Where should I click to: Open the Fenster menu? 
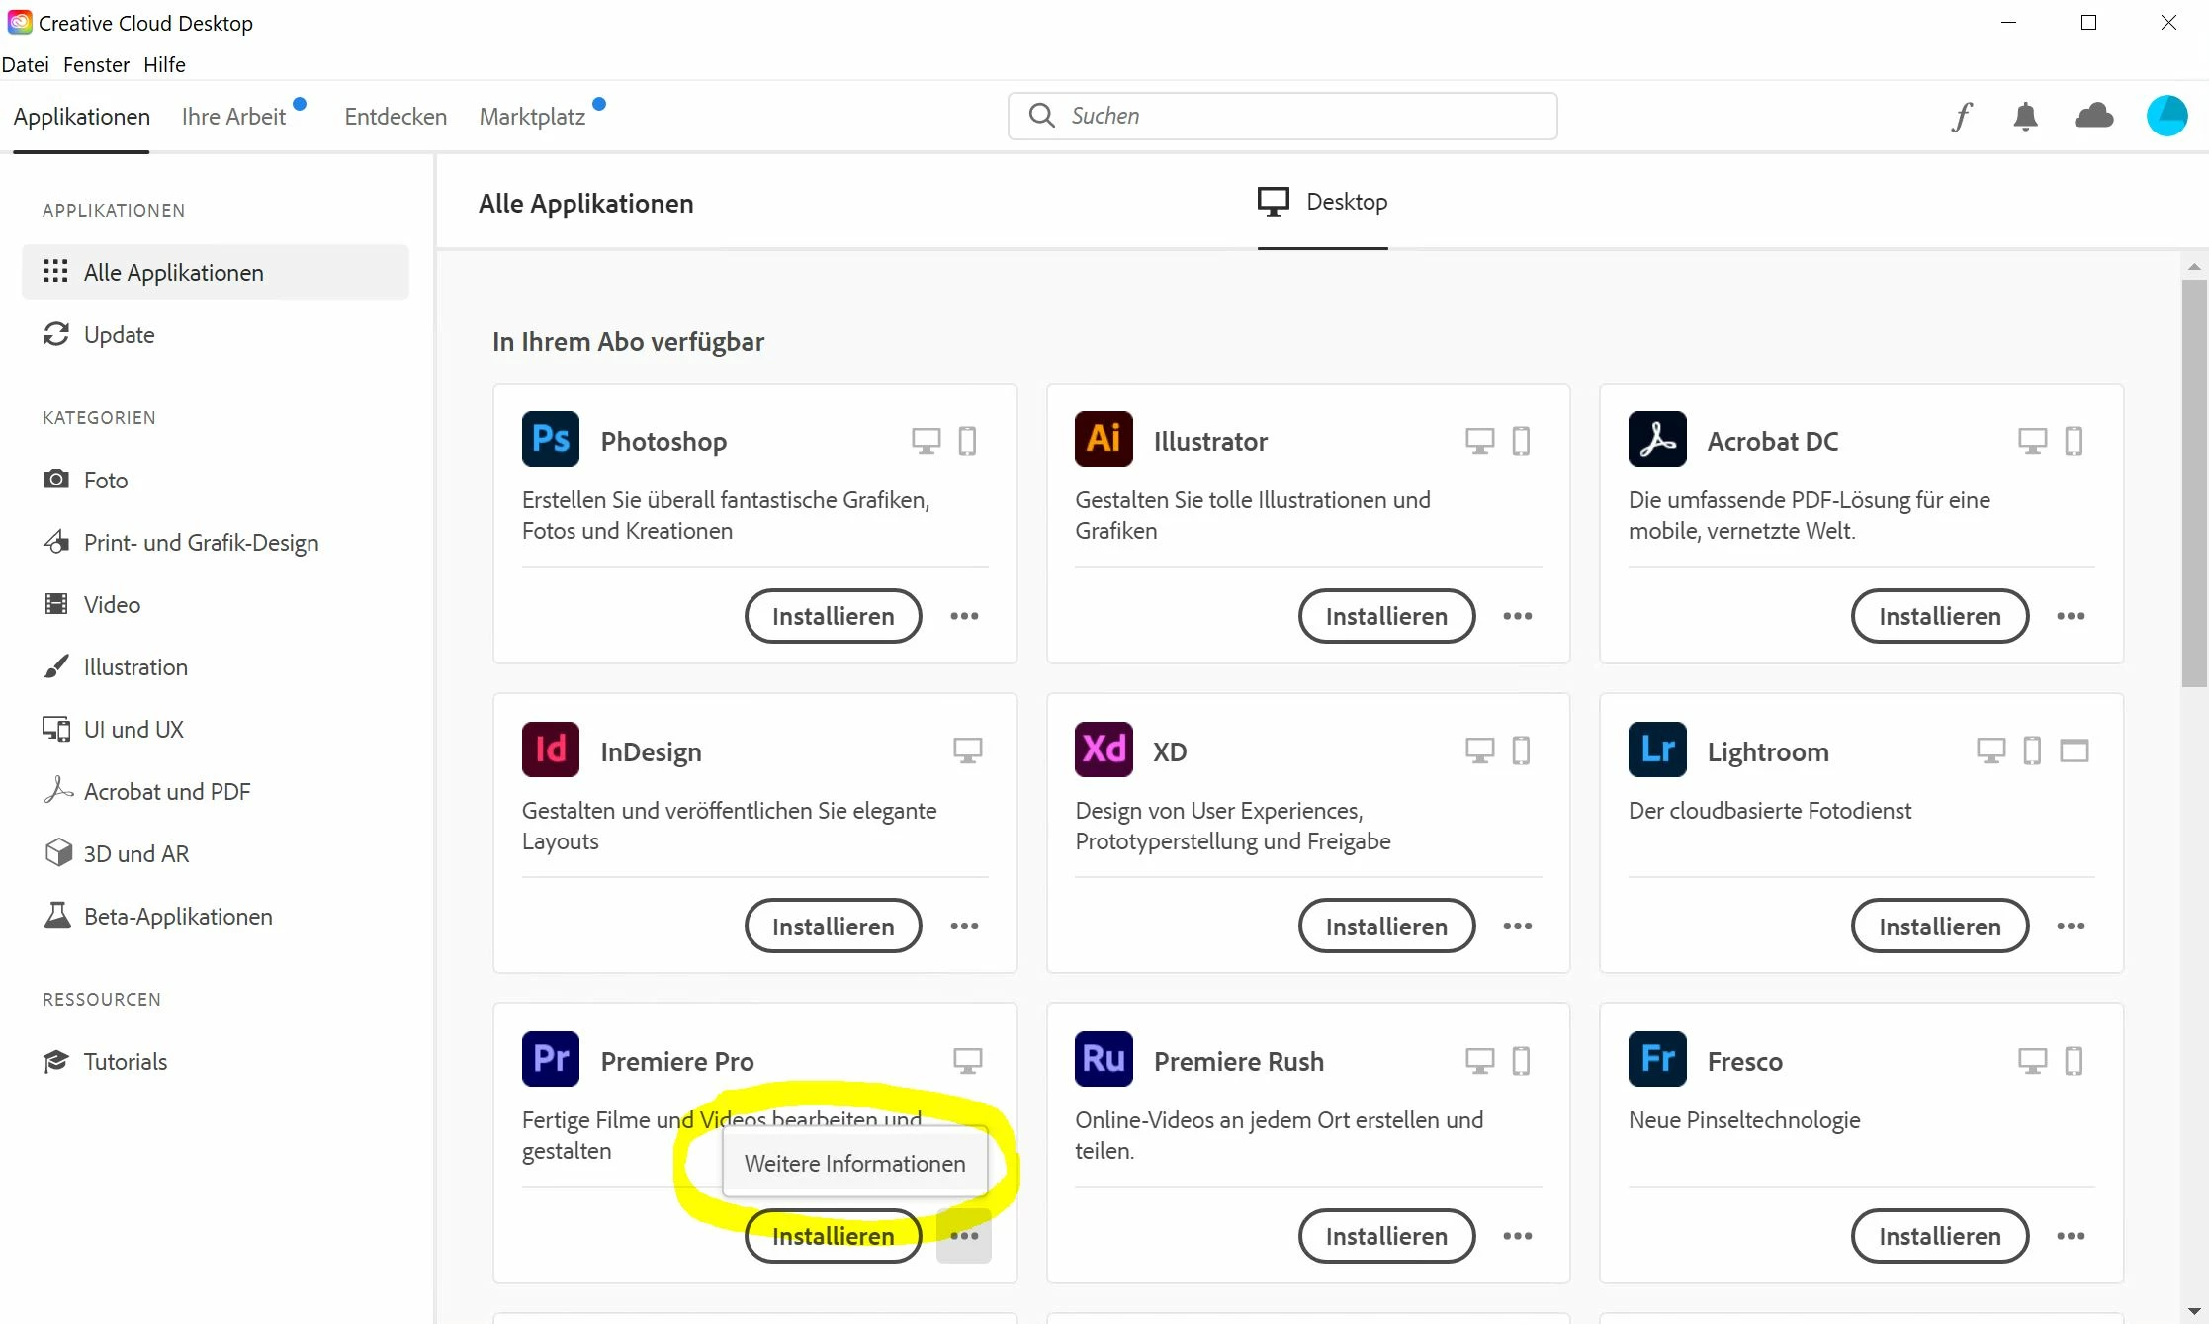(x=96, y=65)
